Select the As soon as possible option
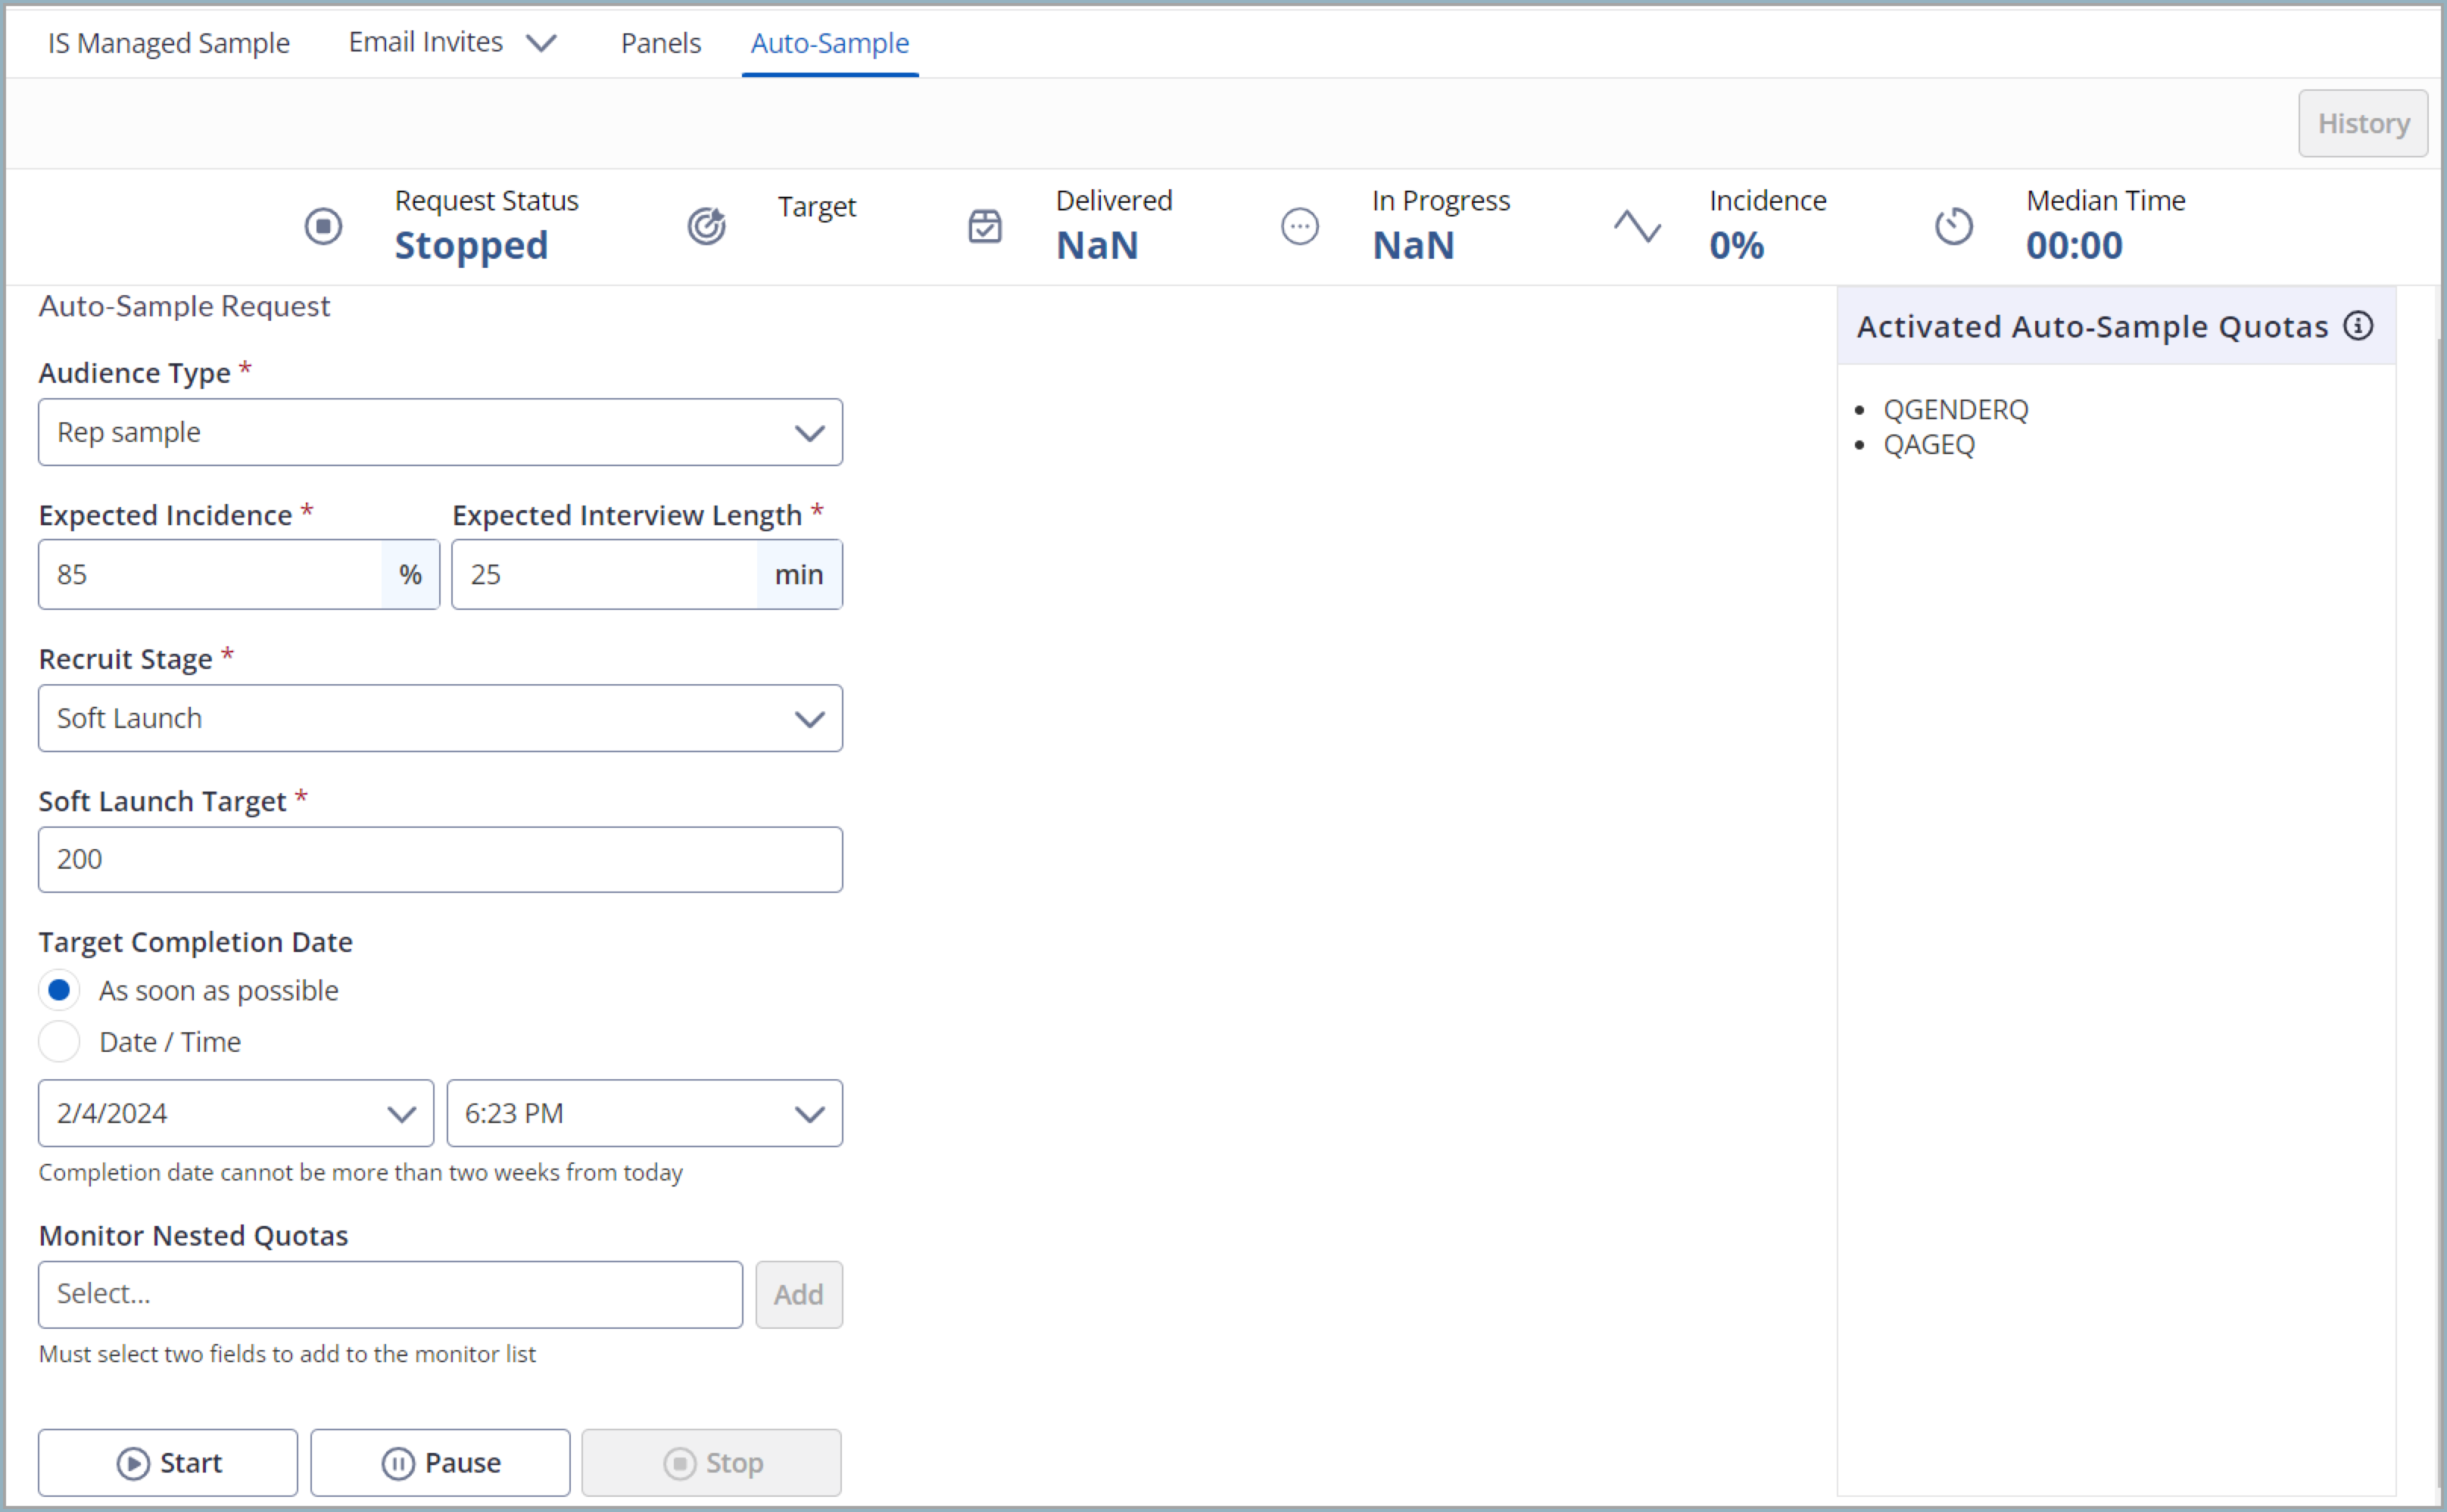 click(x=59, y=990)
